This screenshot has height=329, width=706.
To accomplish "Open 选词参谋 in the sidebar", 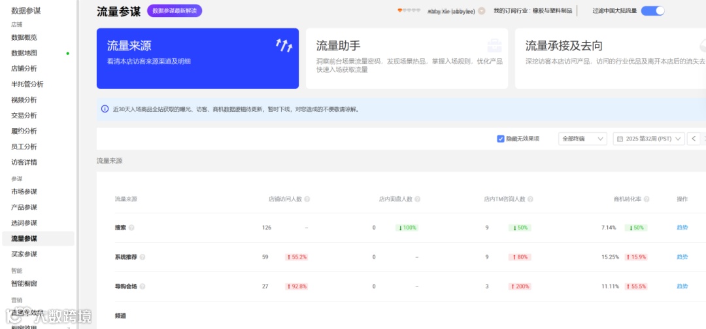I will [x=24, y=223].
